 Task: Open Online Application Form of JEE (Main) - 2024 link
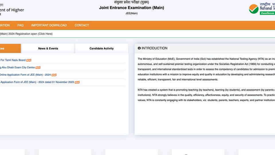coord(25,75)
